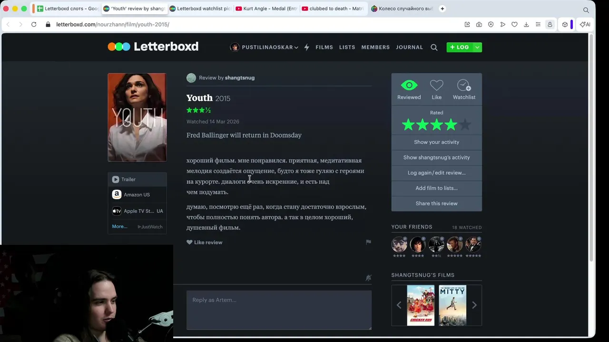Open the fifth friend's avatar
Image resolution: width=609 pixels, height=342 pixels.
[473, 244]
